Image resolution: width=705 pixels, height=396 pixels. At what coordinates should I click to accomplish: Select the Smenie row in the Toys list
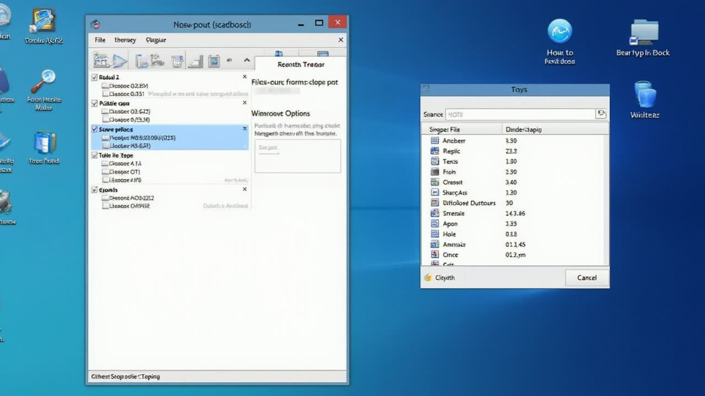pyautogui.click(x=454, y=213)
